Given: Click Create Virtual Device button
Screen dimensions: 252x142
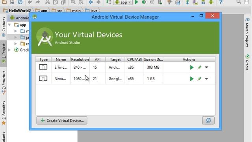Looking at the screenshot, I should (62, 120).
